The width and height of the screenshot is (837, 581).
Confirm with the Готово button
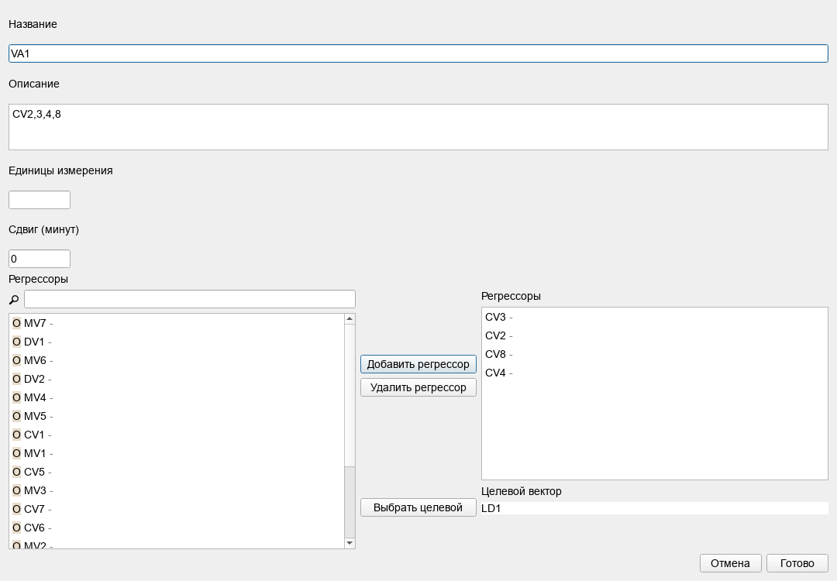click(x=797, y=563)
